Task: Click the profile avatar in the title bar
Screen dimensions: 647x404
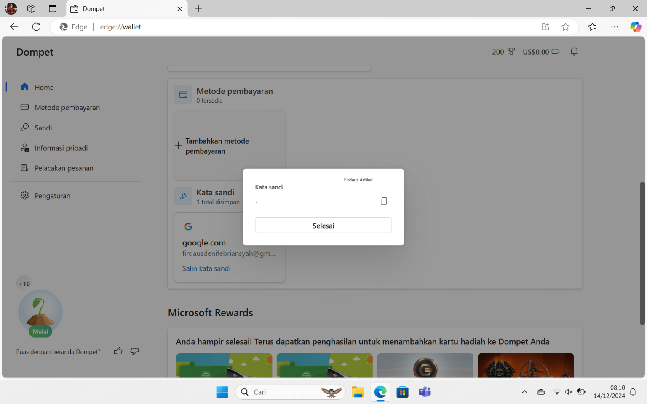Action: coord(11,8)
